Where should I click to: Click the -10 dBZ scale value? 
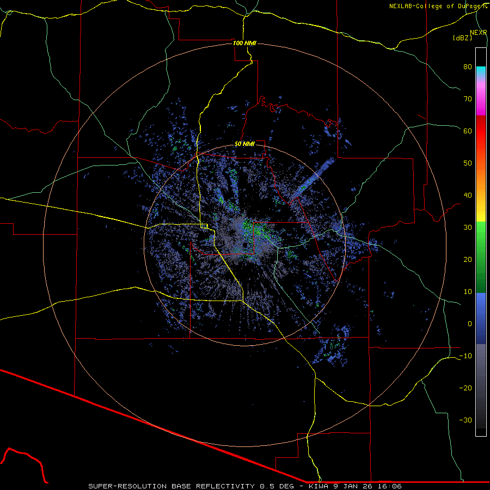(465, 356)
